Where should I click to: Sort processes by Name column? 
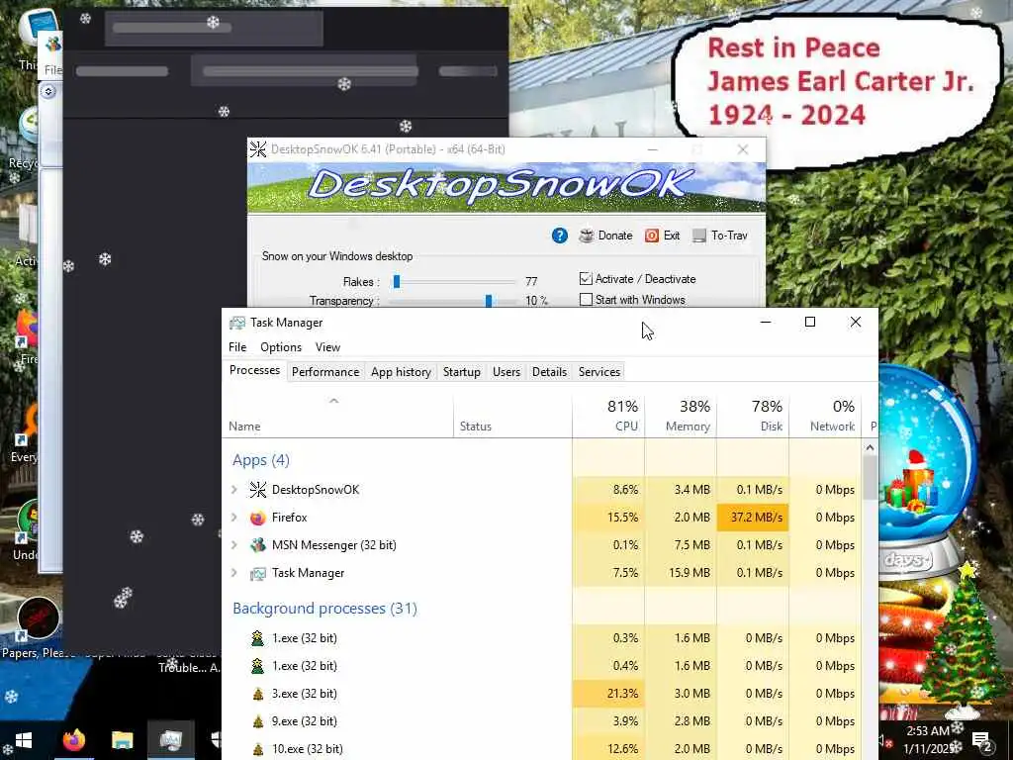click(338, 416)
